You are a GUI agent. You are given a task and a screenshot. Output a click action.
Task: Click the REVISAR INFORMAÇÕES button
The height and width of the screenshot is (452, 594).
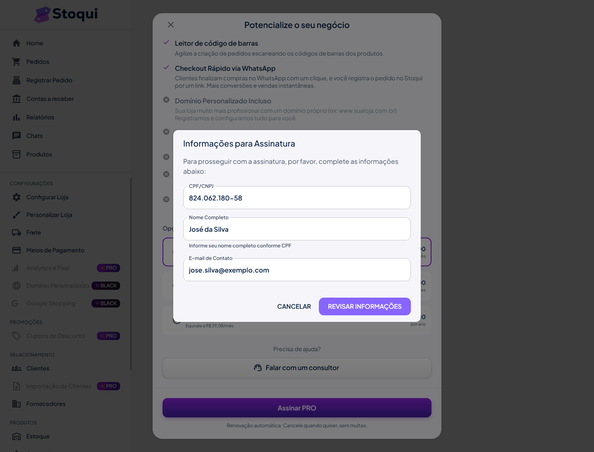[365, 307]
